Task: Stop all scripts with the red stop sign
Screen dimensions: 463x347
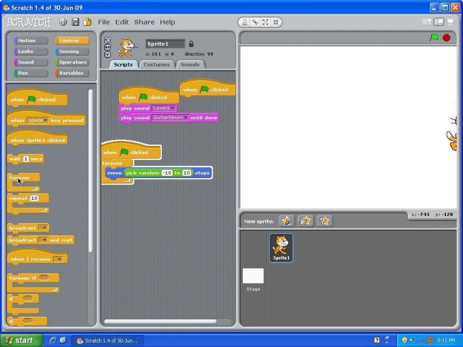Action: click(x=446, y=38)
